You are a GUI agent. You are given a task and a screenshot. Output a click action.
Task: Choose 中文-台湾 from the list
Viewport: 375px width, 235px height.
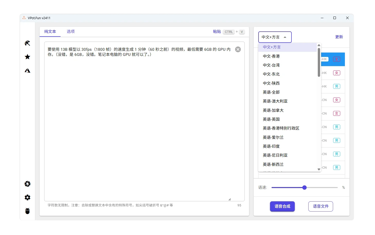288,65
